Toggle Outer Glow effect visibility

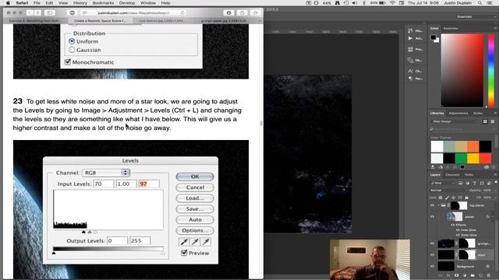pos(458,235)
